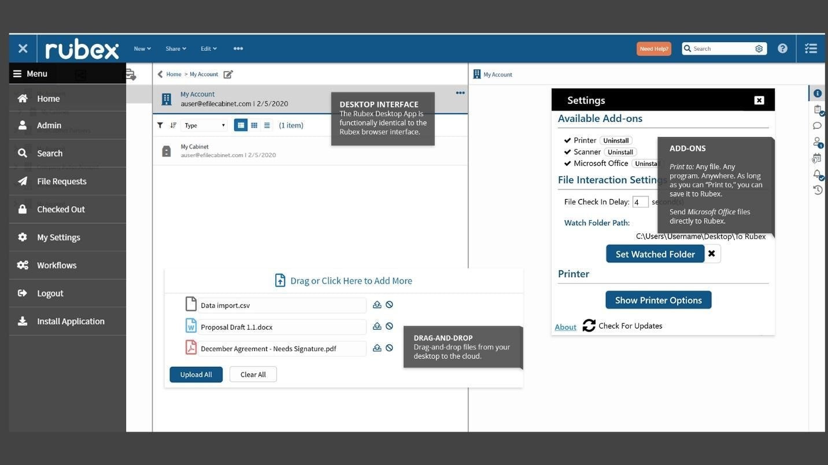828x465 pixels.
Task: Open the clipboard tasks icon in right sidebar
Action: [x=818, y=110]
